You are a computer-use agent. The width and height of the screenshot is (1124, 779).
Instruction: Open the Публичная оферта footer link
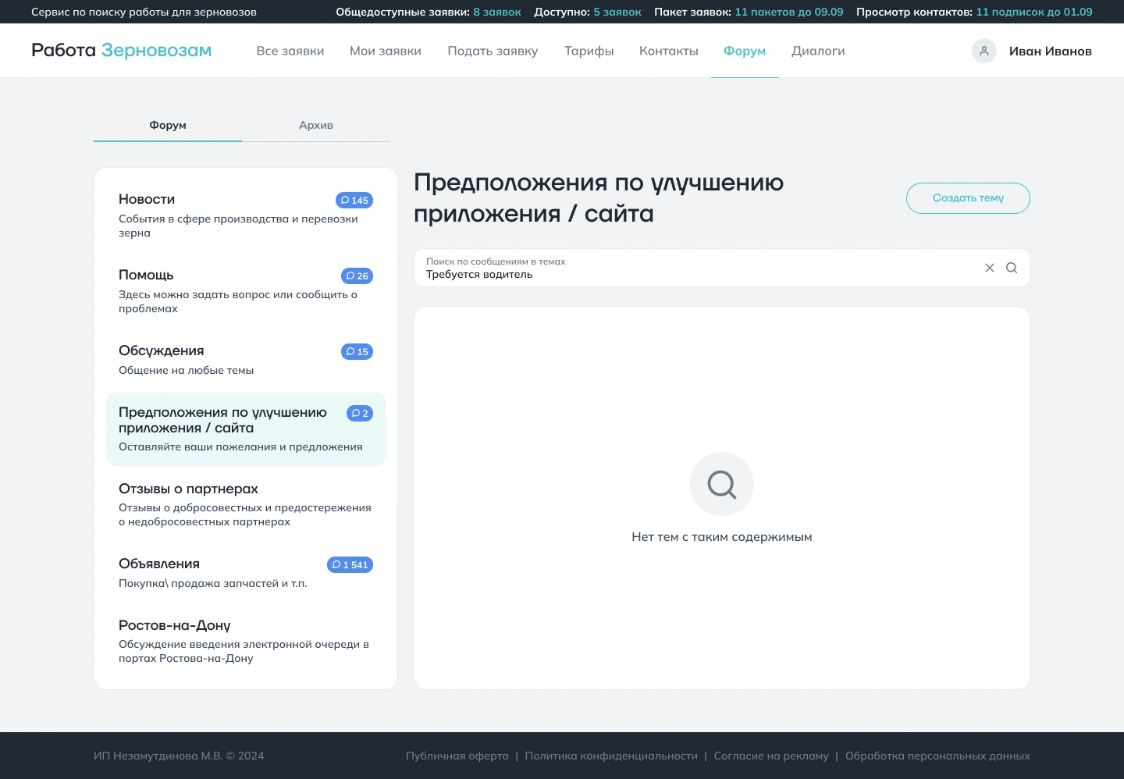pos(457,756)
